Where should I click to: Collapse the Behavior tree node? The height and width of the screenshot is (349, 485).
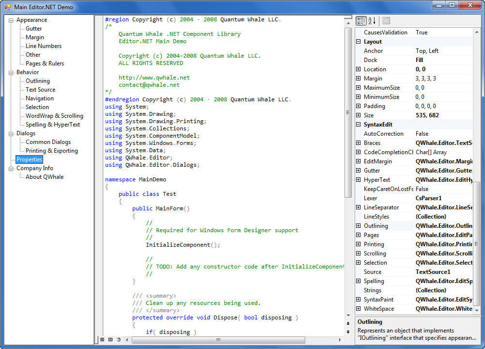click(x=11, y=73)
